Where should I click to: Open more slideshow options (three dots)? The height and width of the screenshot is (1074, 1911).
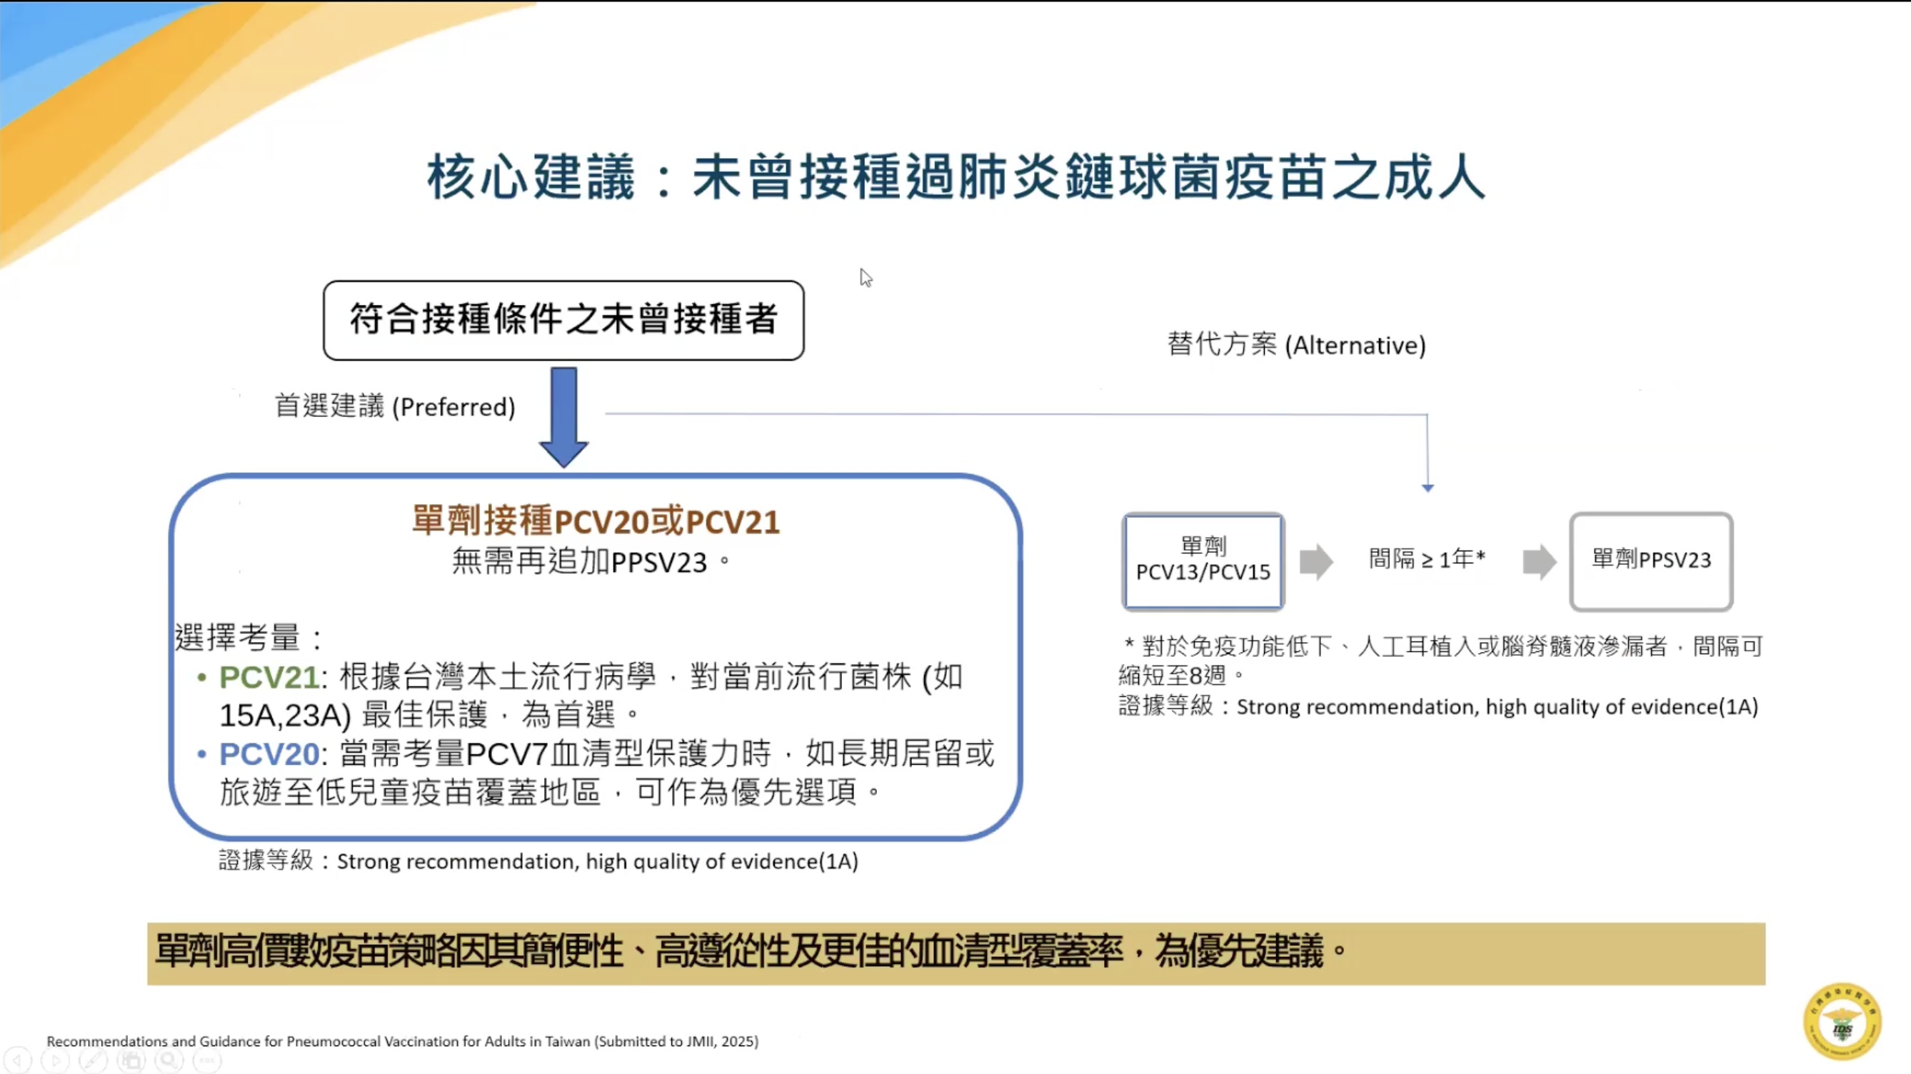tap(207, 1060)
